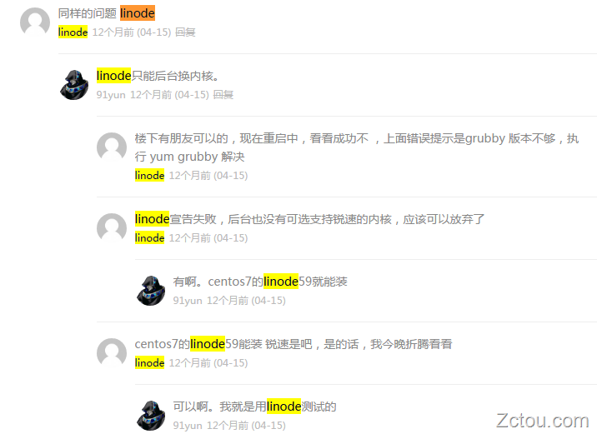
Task: Click the orange highlighted linode in first comment
Action: pyautogui.click(x=138, y=13)
